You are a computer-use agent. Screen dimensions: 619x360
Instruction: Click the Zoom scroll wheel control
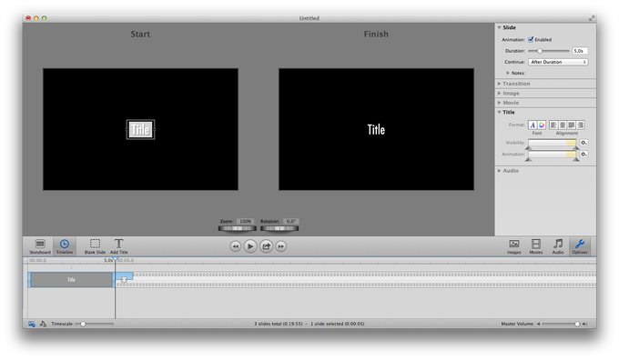(x=238, y=228)
